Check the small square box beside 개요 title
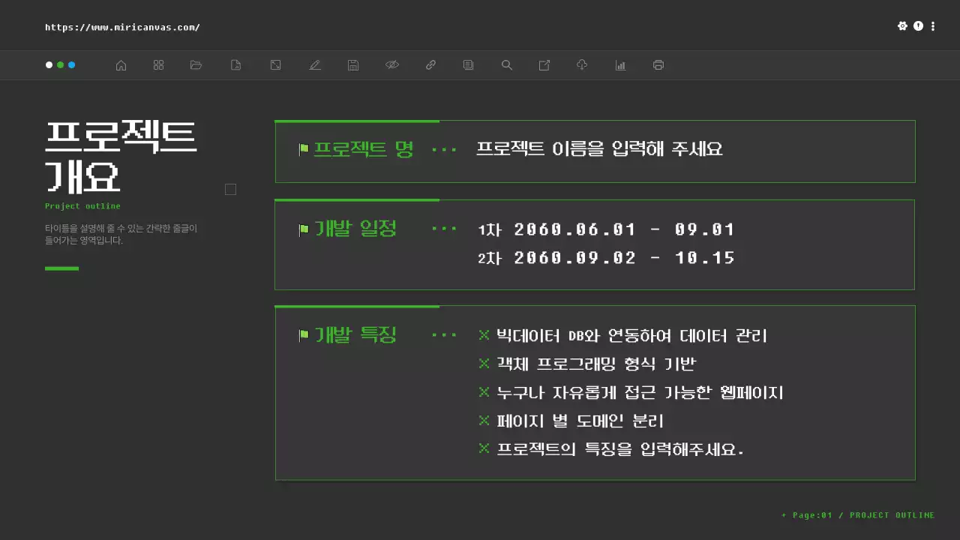Image resolution: width=960 pixels, height=540 pixels. pos(230,189)
